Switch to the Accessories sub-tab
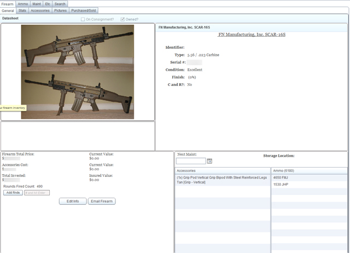Image resolution: width=350 pixels, height=253 pixels. pos(40,10)
